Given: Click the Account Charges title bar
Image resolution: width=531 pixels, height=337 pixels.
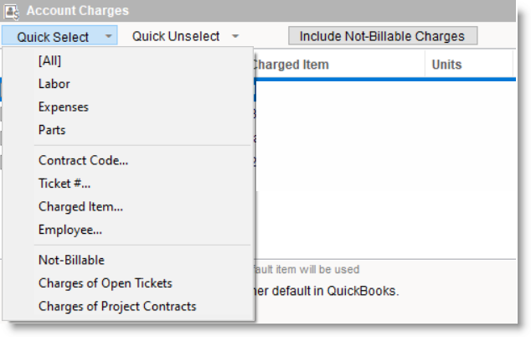Looking at the screenshot, I should pyautogui.click(x=251, y=11).
